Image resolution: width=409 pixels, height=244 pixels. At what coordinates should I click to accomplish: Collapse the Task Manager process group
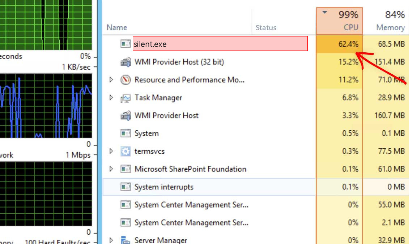pyautogui.click(x=111, y=97)
